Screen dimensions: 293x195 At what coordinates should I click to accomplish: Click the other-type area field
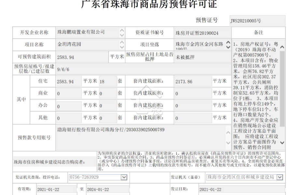69,118
